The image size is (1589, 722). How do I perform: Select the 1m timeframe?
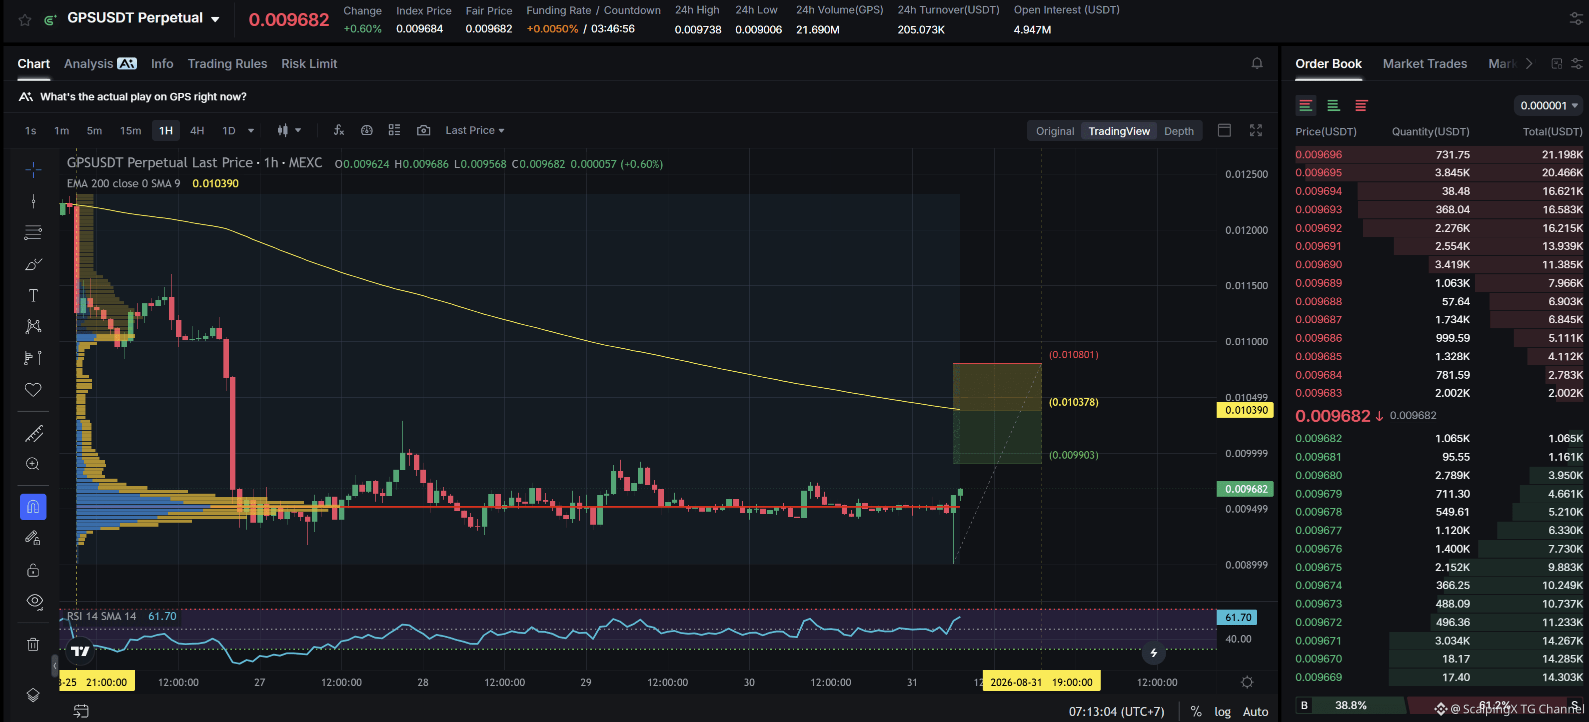[61, 130]
